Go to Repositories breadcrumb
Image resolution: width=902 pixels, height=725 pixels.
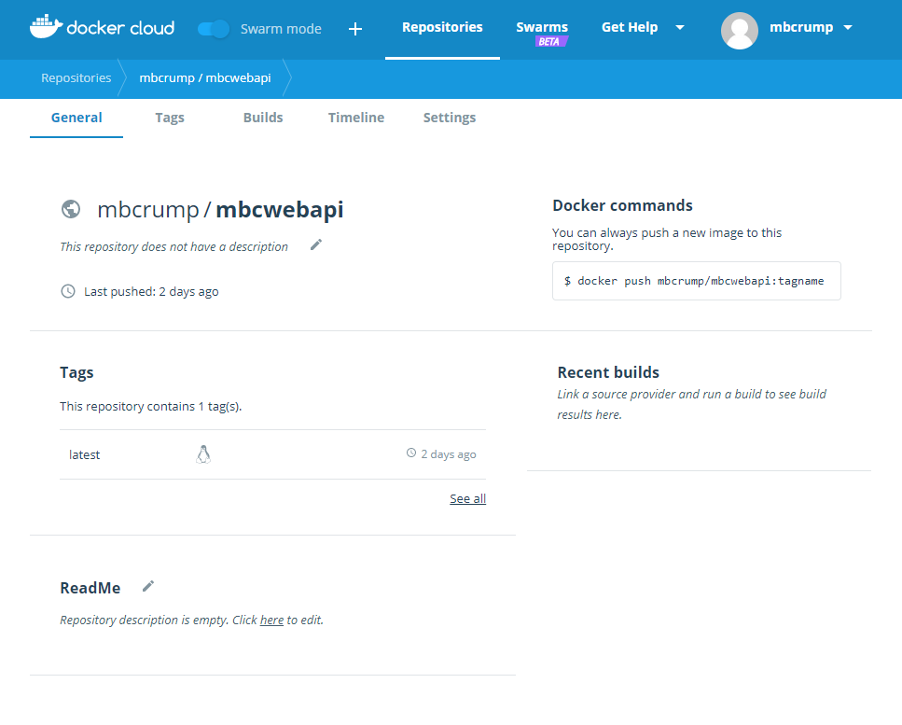pos(76,78)
